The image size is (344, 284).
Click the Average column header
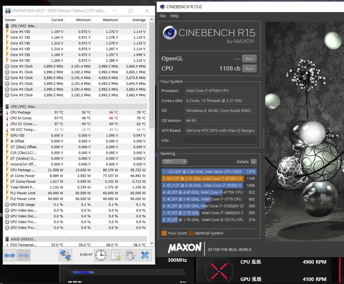click(134, 20)
